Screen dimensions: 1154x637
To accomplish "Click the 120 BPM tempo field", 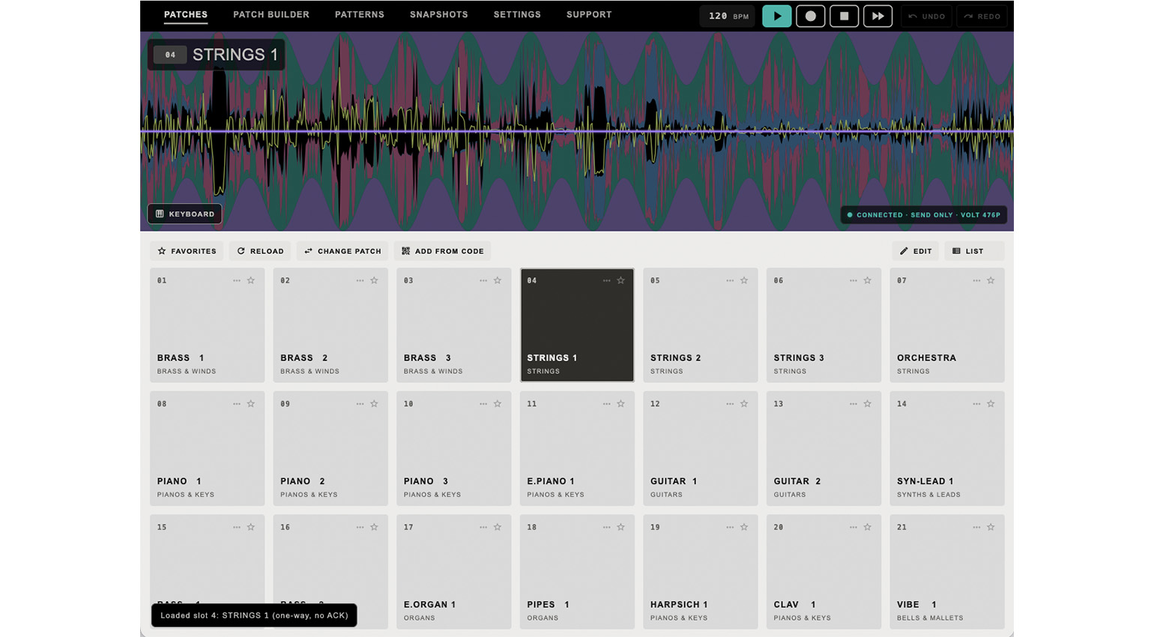I will pyautogui.click(x=728, y=16).
